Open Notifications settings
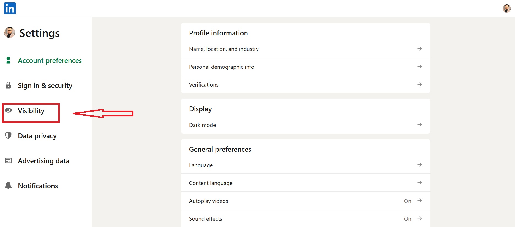Image resolution: width=515 pixels, height=227 pixels. (x=38, y=186)
